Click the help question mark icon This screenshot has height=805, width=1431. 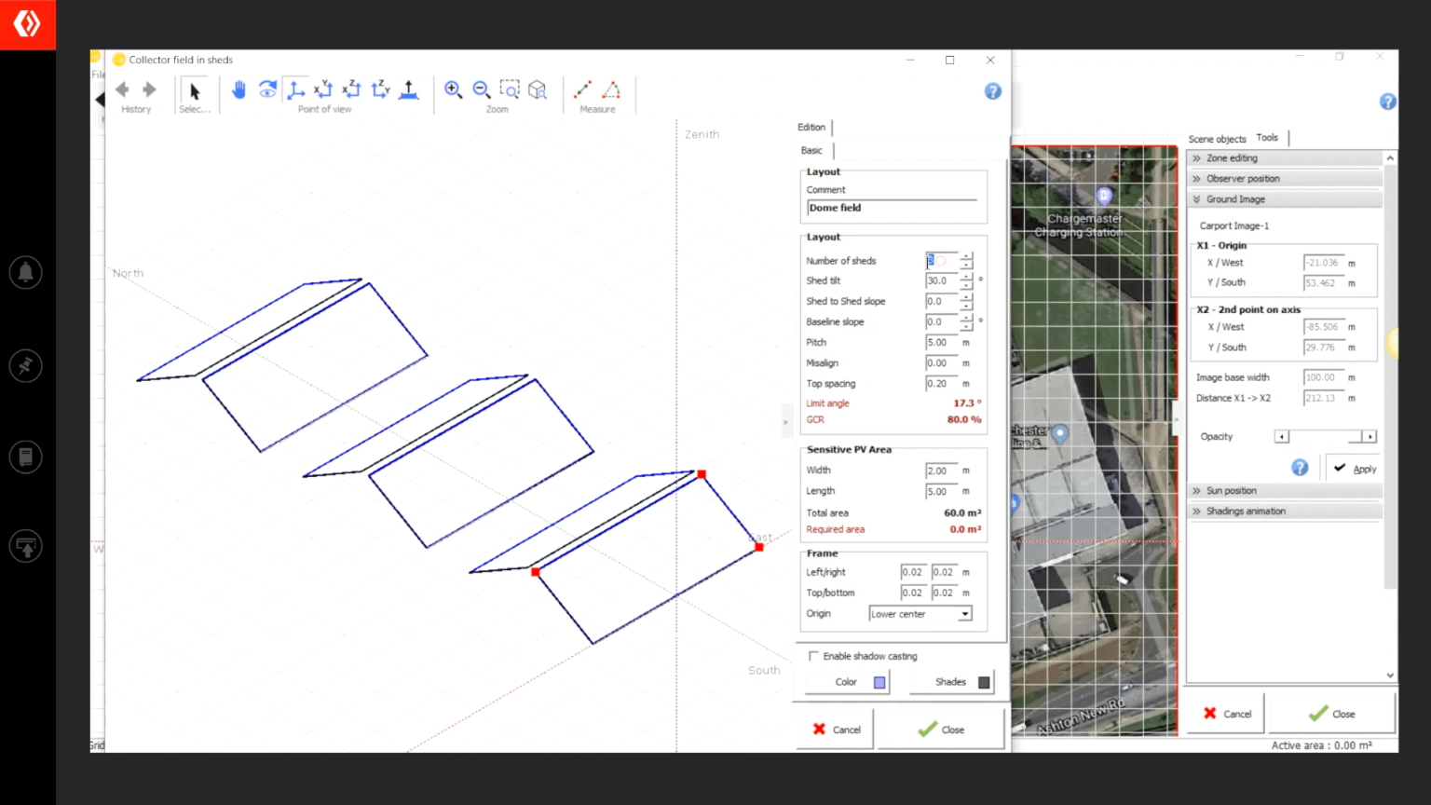pyautogui.click(x=992, y=91)
